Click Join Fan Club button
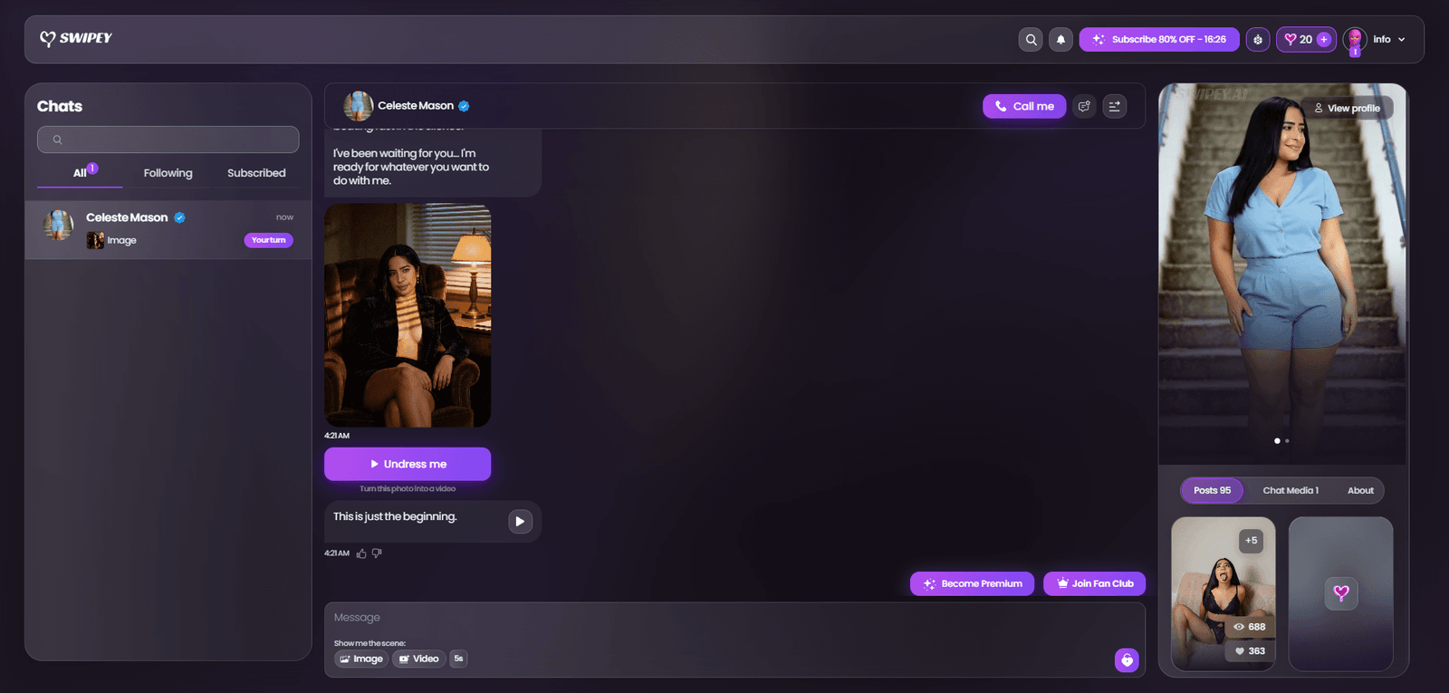The width and height of the screenshot is (1449, 693). (1094, 584)
